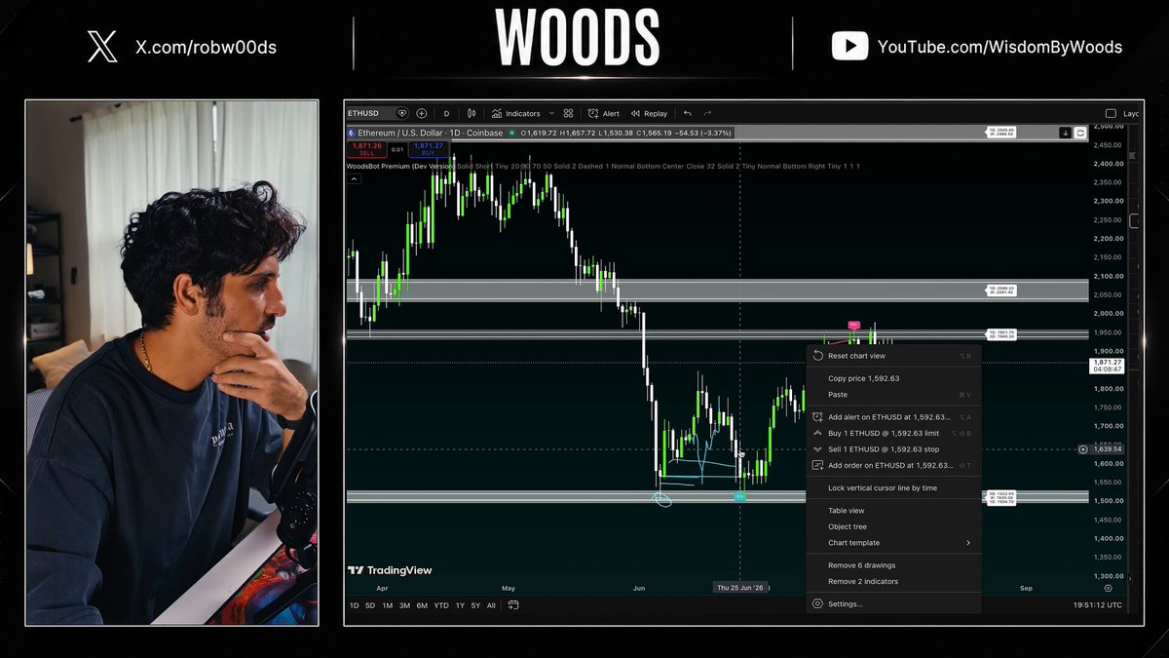Viewport: 1169px width, 658px height.
Task: Start bar Replay mode
Action: tap(649, 113)
